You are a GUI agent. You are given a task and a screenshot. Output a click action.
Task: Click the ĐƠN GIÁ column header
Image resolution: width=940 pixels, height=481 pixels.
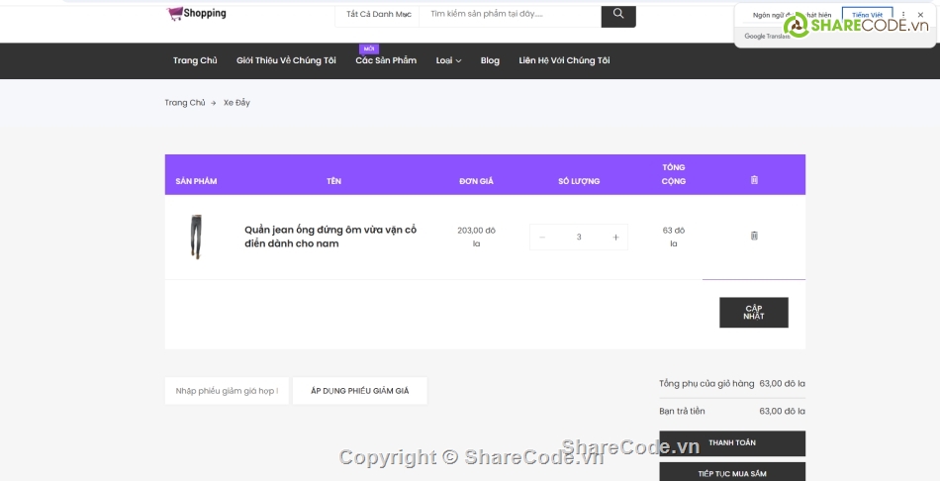point(476,181)
